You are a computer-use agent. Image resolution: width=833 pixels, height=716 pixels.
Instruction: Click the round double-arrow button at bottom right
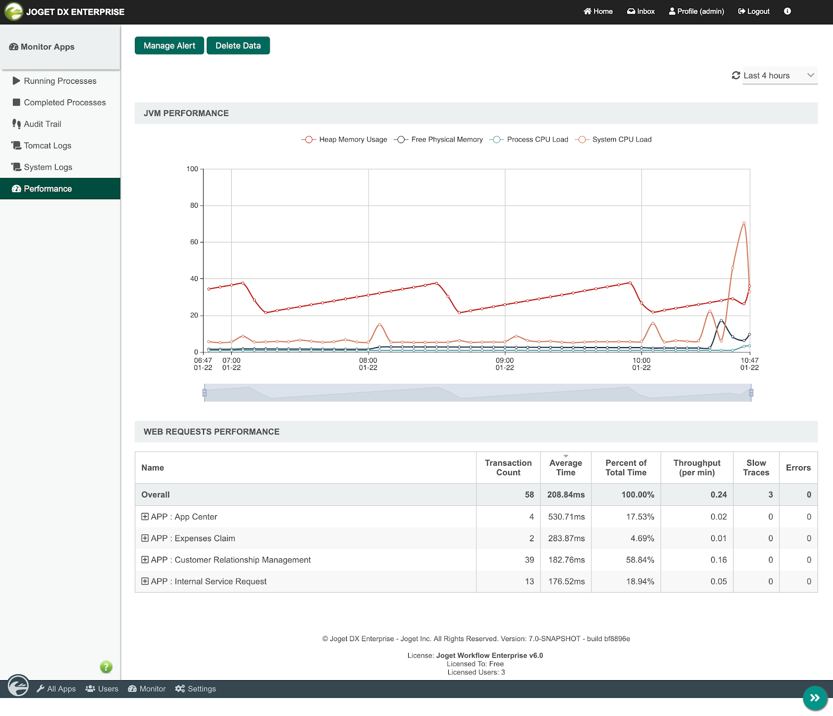click(x=815, y=698)
